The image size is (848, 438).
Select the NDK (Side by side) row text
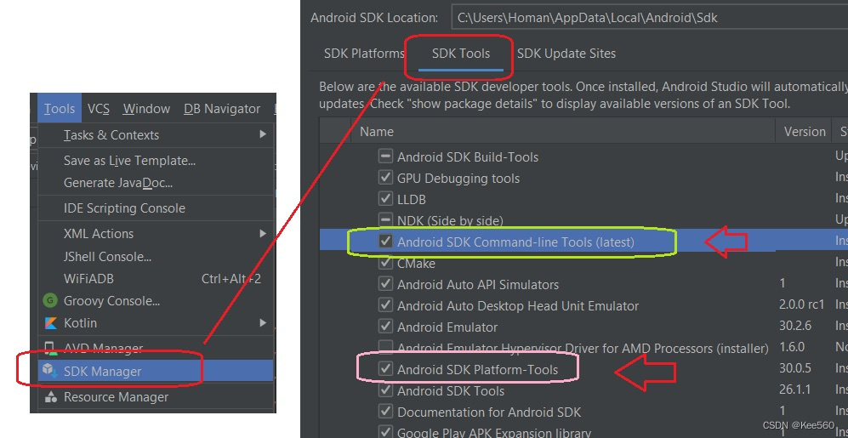pos(450,220)
